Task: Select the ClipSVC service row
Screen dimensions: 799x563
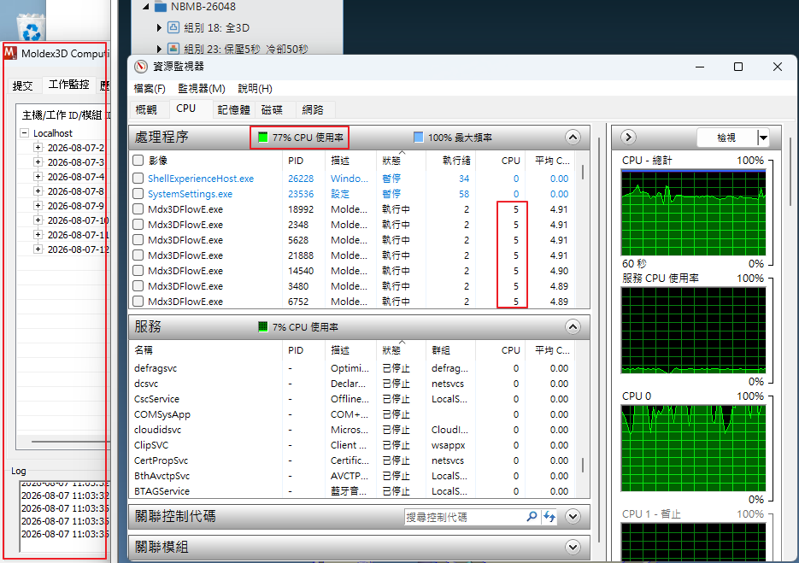Action: [353, 445]
